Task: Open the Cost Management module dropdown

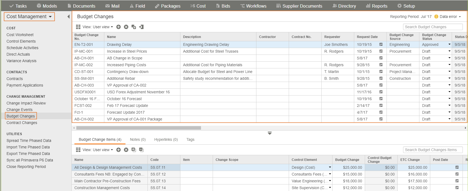Action: 29,17
